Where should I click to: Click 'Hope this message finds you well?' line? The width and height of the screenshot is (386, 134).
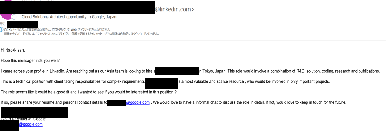point(30,60)
